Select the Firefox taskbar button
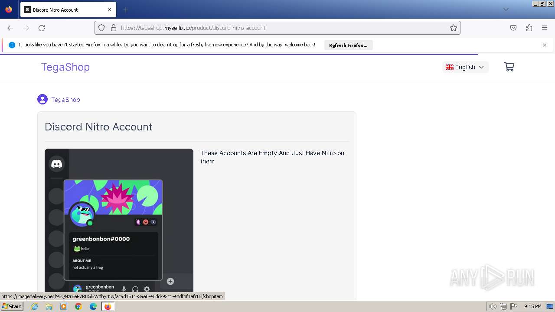The width and height of the screenshot is (555, 312). (108, 306)
